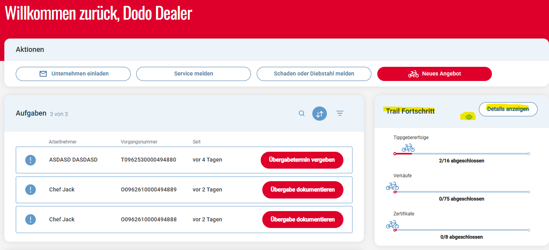Click Übergabetermin vergeben button
549x250 pixels.
302,160
